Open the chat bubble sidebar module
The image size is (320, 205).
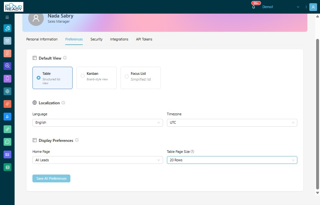point(7,142)
